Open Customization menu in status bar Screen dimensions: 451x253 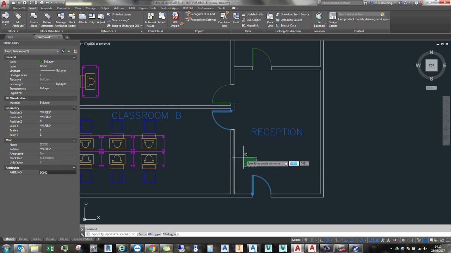pyautogui.click(x=448, y=240)
